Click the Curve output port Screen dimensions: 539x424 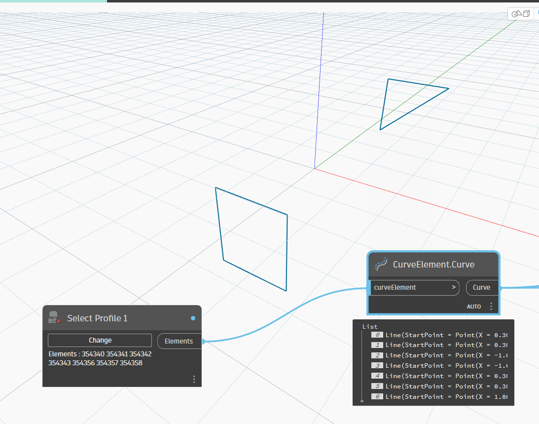pos(482,287)
